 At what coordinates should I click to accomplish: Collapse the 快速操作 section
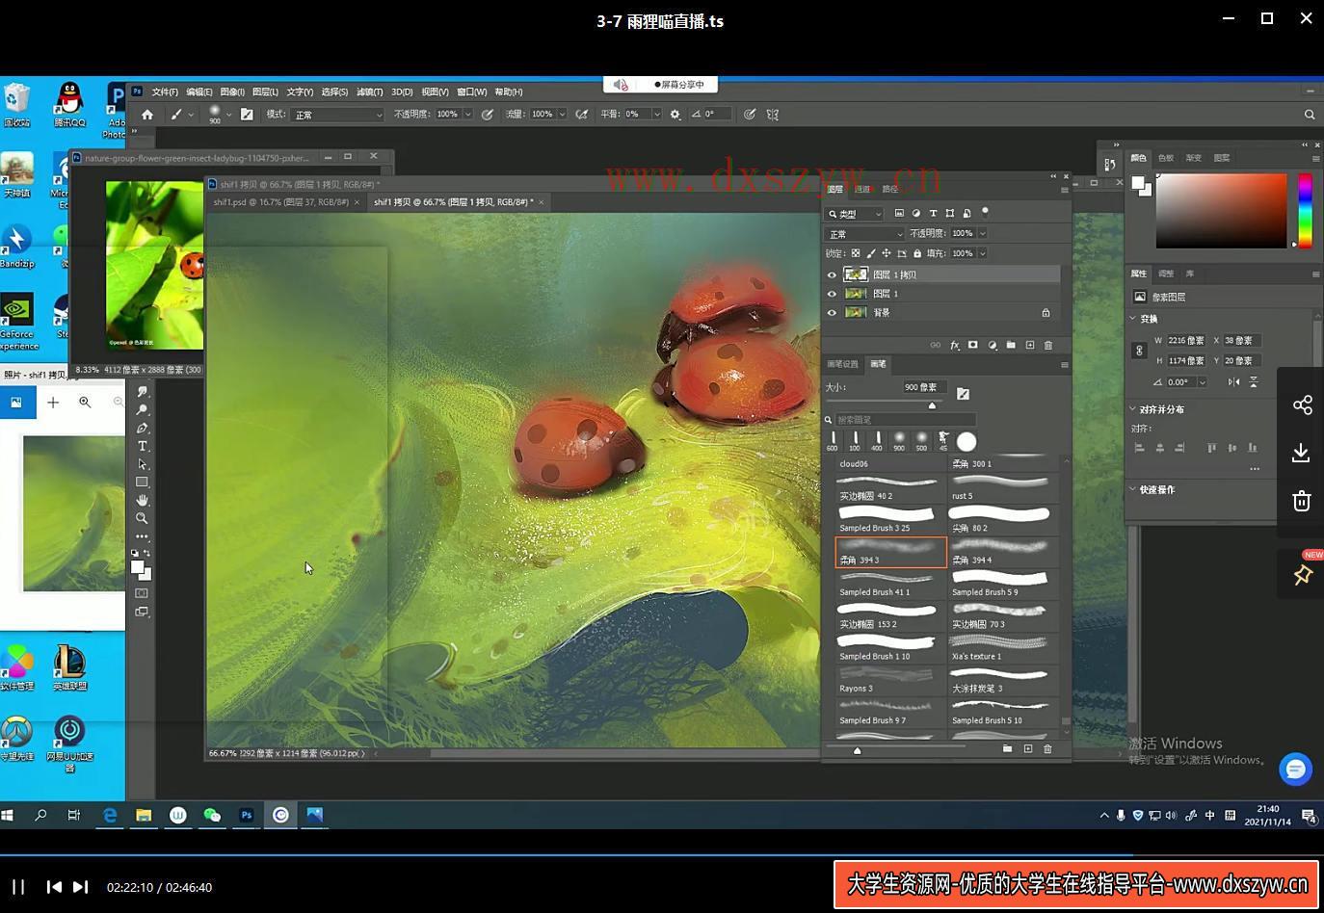1132,489
